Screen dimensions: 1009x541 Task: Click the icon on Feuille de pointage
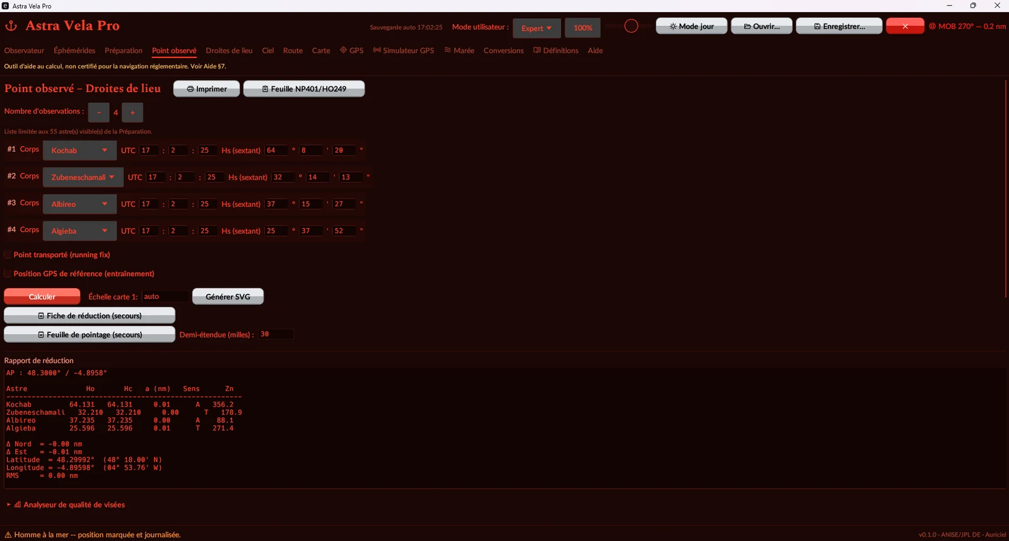click(x=41, y=335)
